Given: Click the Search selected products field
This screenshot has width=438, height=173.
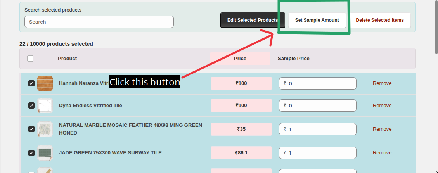Looking at the screenshot, I should [99, 22].
